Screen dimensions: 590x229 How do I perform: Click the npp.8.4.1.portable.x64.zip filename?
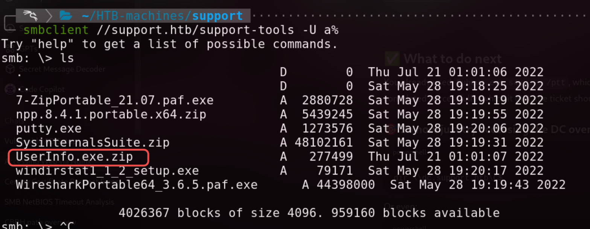(111, 114)
